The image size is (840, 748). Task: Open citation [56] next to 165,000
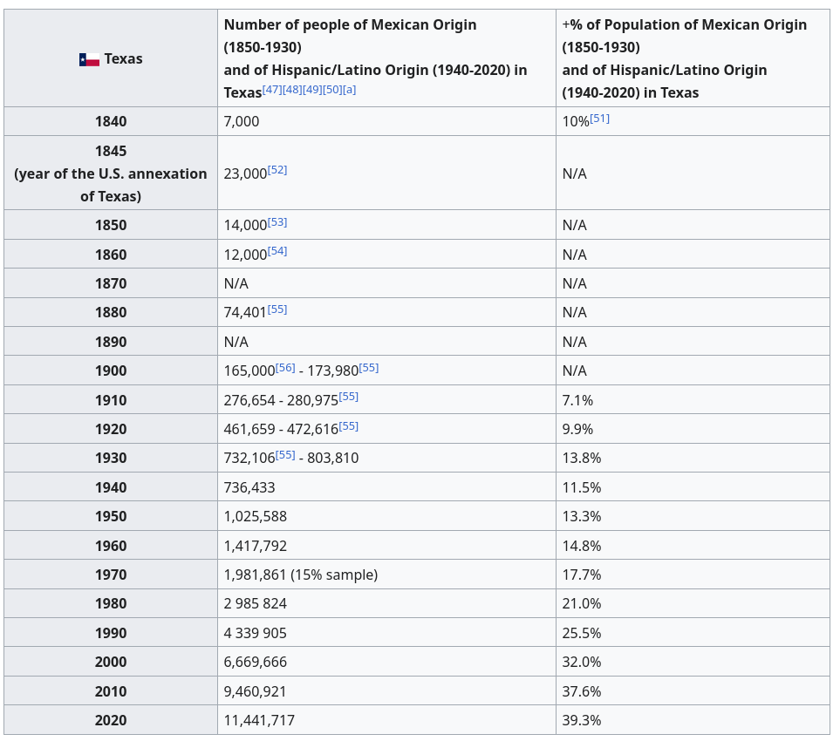click(x=285, y=368)
